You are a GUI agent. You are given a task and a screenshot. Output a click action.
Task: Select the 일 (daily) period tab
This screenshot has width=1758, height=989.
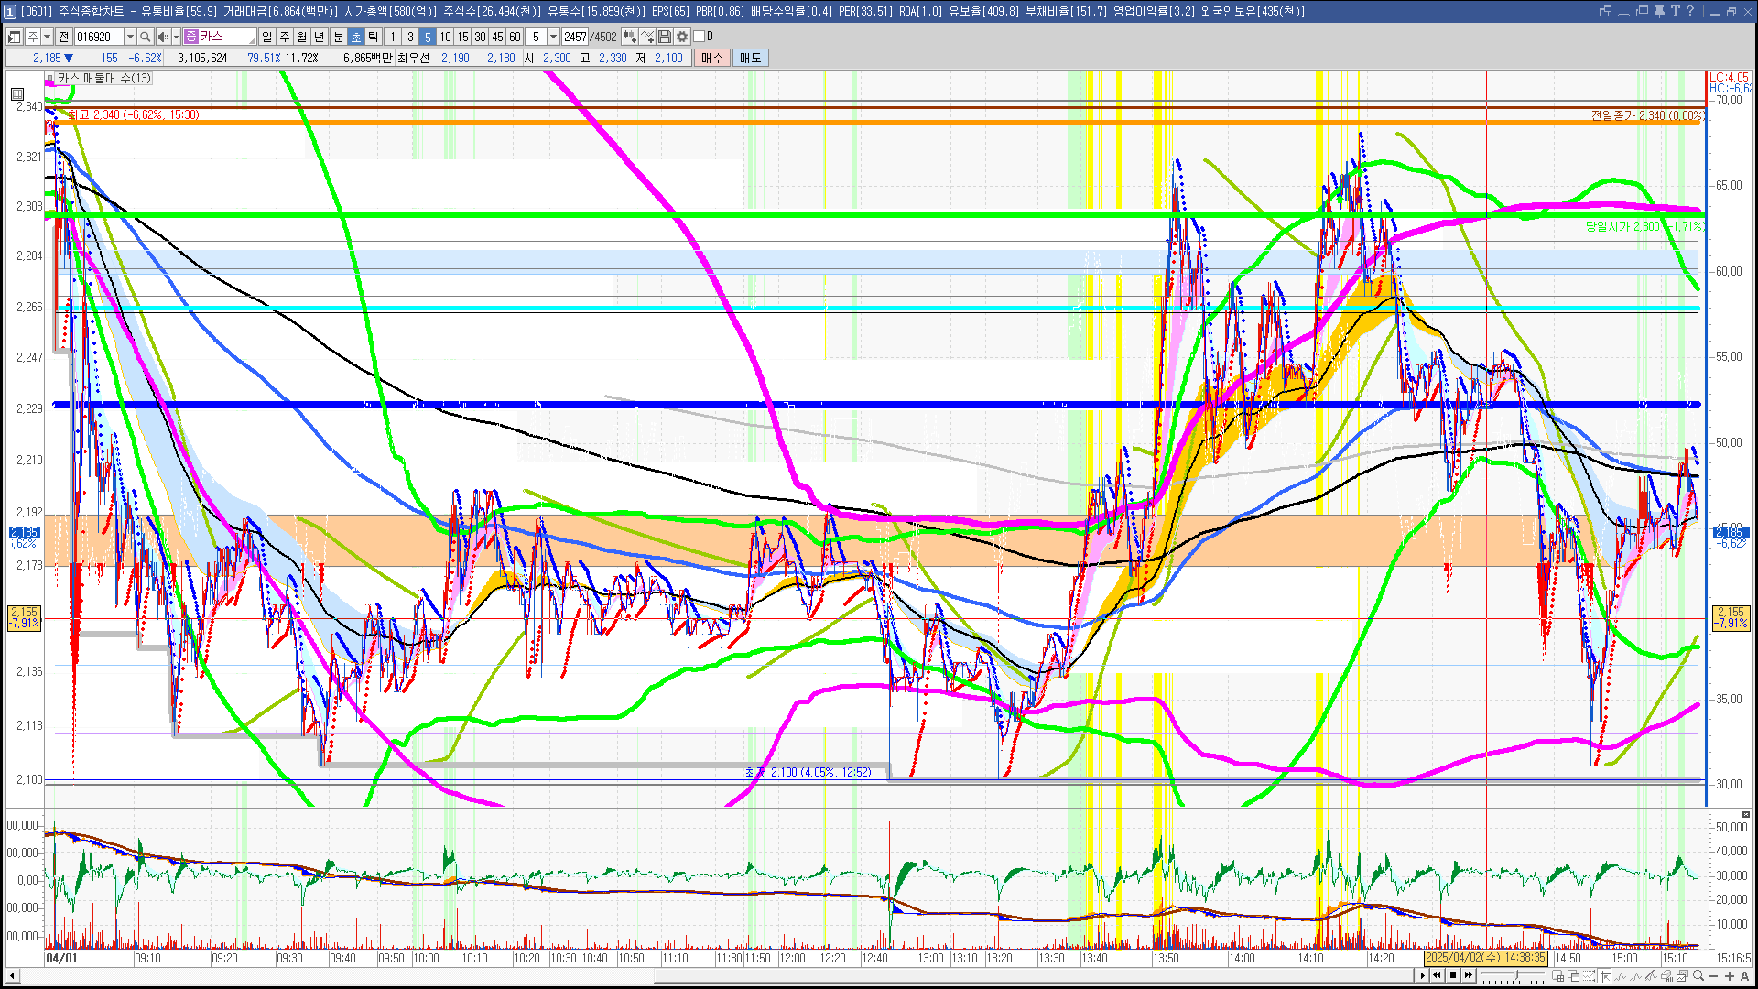click(x=266, y=37)
